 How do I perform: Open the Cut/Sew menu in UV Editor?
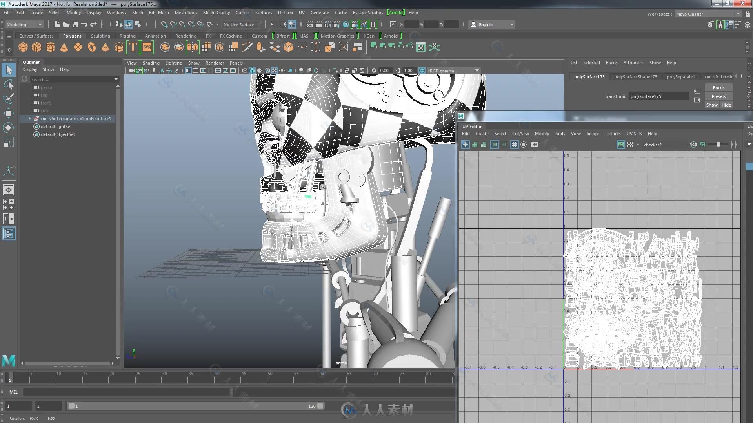pos(520,134)
